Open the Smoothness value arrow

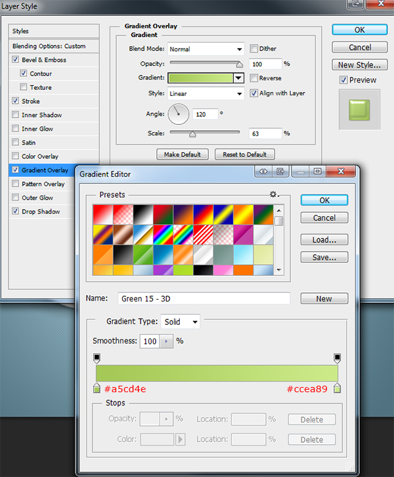(166, 341)
